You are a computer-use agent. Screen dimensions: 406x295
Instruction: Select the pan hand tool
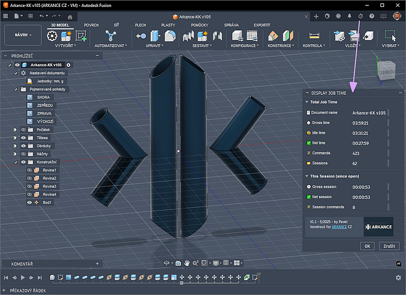[x=187, y=263]
